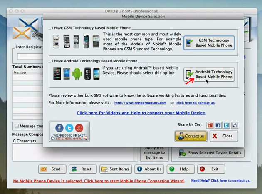Open Sent Items in main window
The width and height of the screenshot is (262, 194).
tap(116, 169)
